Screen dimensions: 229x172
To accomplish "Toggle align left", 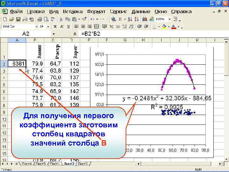I will pyautogui.click(x=76, y=26).
